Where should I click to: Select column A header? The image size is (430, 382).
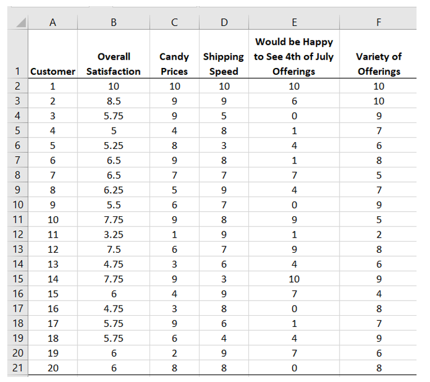(x=53, y=22)
